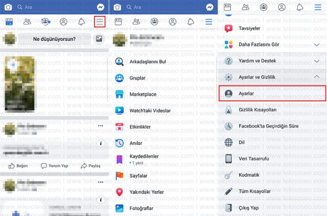Open Marketplace

point(163,94)
